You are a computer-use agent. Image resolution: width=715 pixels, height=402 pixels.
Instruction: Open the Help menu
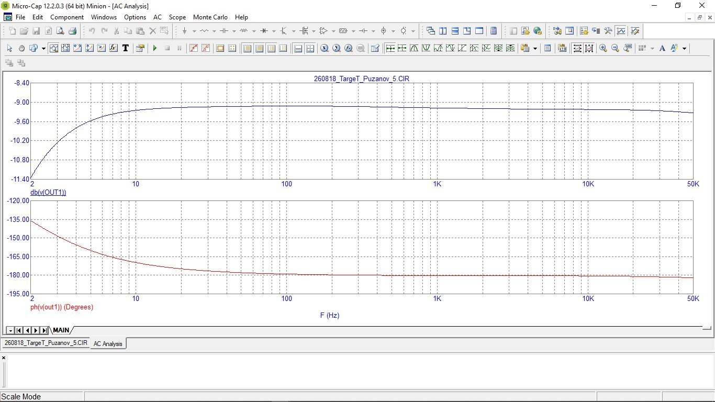pos(241,17)
